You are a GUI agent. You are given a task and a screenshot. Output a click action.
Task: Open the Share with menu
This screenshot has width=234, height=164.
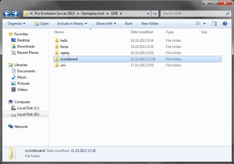click(x=106, y=24)
